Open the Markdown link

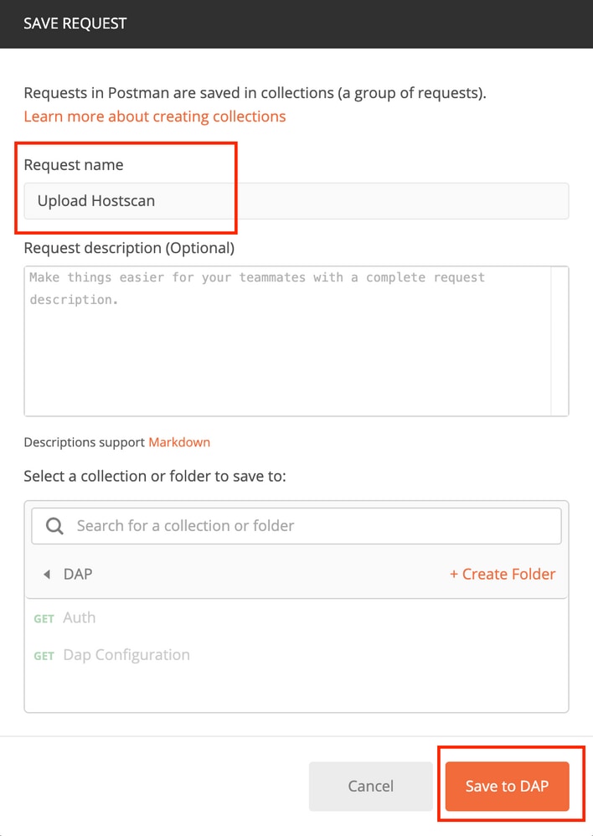[179, 442]
